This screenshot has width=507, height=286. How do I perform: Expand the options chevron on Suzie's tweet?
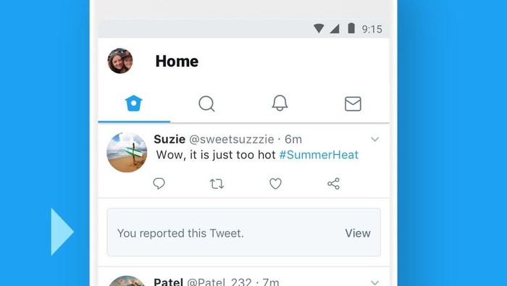click(374, 140)
